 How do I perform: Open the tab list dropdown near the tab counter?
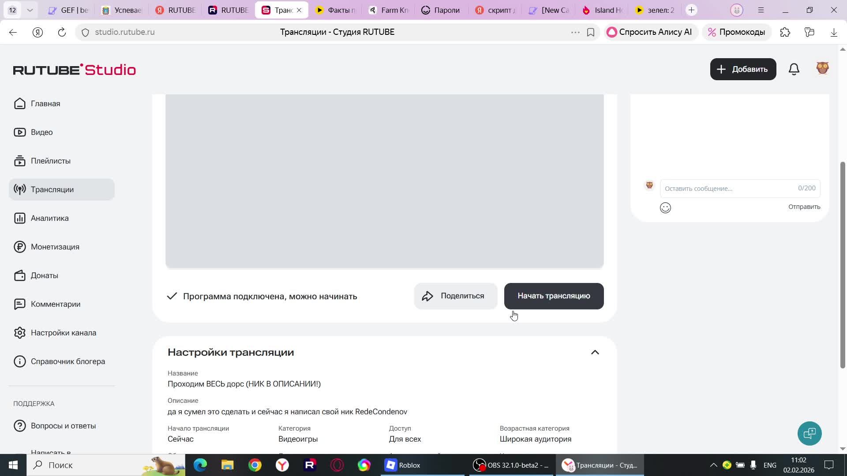[30, 9]
